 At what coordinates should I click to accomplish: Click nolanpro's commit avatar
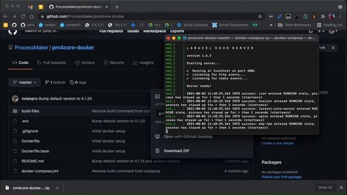15,99
